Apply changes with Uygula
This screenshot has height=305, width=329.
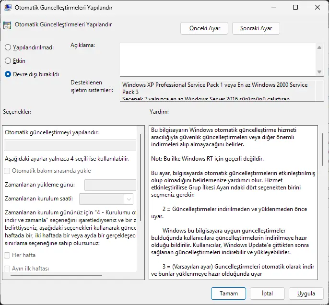click(x=306, y=293)
